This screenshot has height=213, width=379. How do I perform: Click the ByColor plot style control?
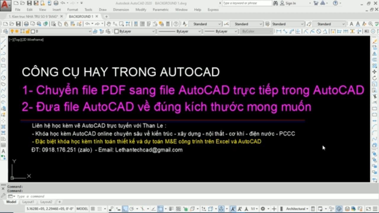click(x=256, y=31)
